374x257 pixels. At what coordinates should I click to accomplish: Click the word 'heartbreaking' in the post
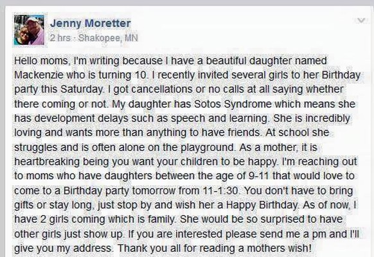pos(47,162)
